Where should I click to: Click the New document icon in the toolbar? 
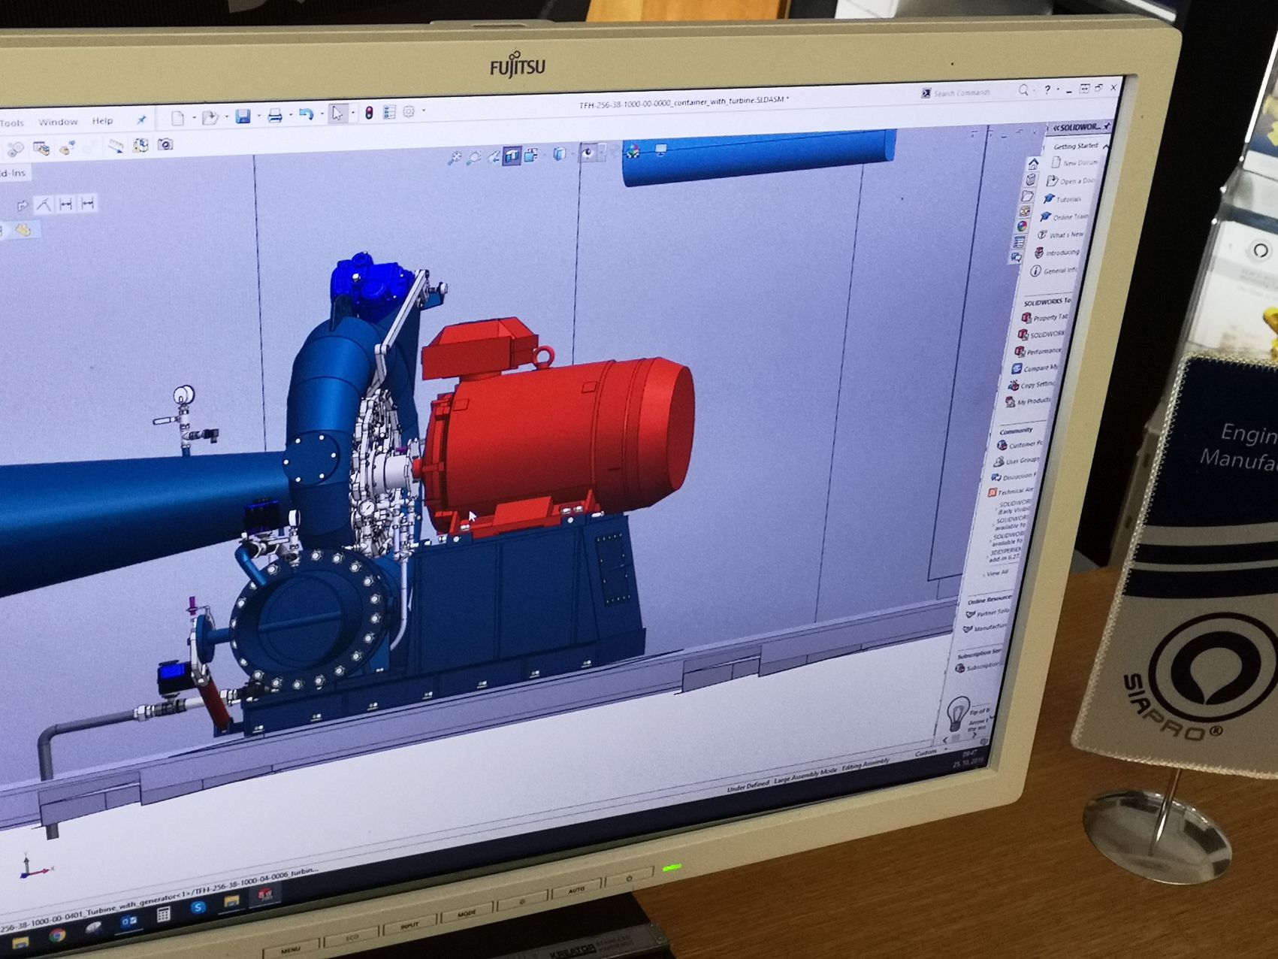177,118
